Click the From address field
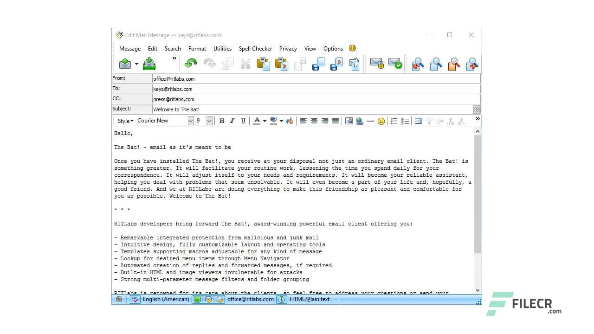Viewport: 594px width, 334px height. pyautogui.click(x=316, y=79)
